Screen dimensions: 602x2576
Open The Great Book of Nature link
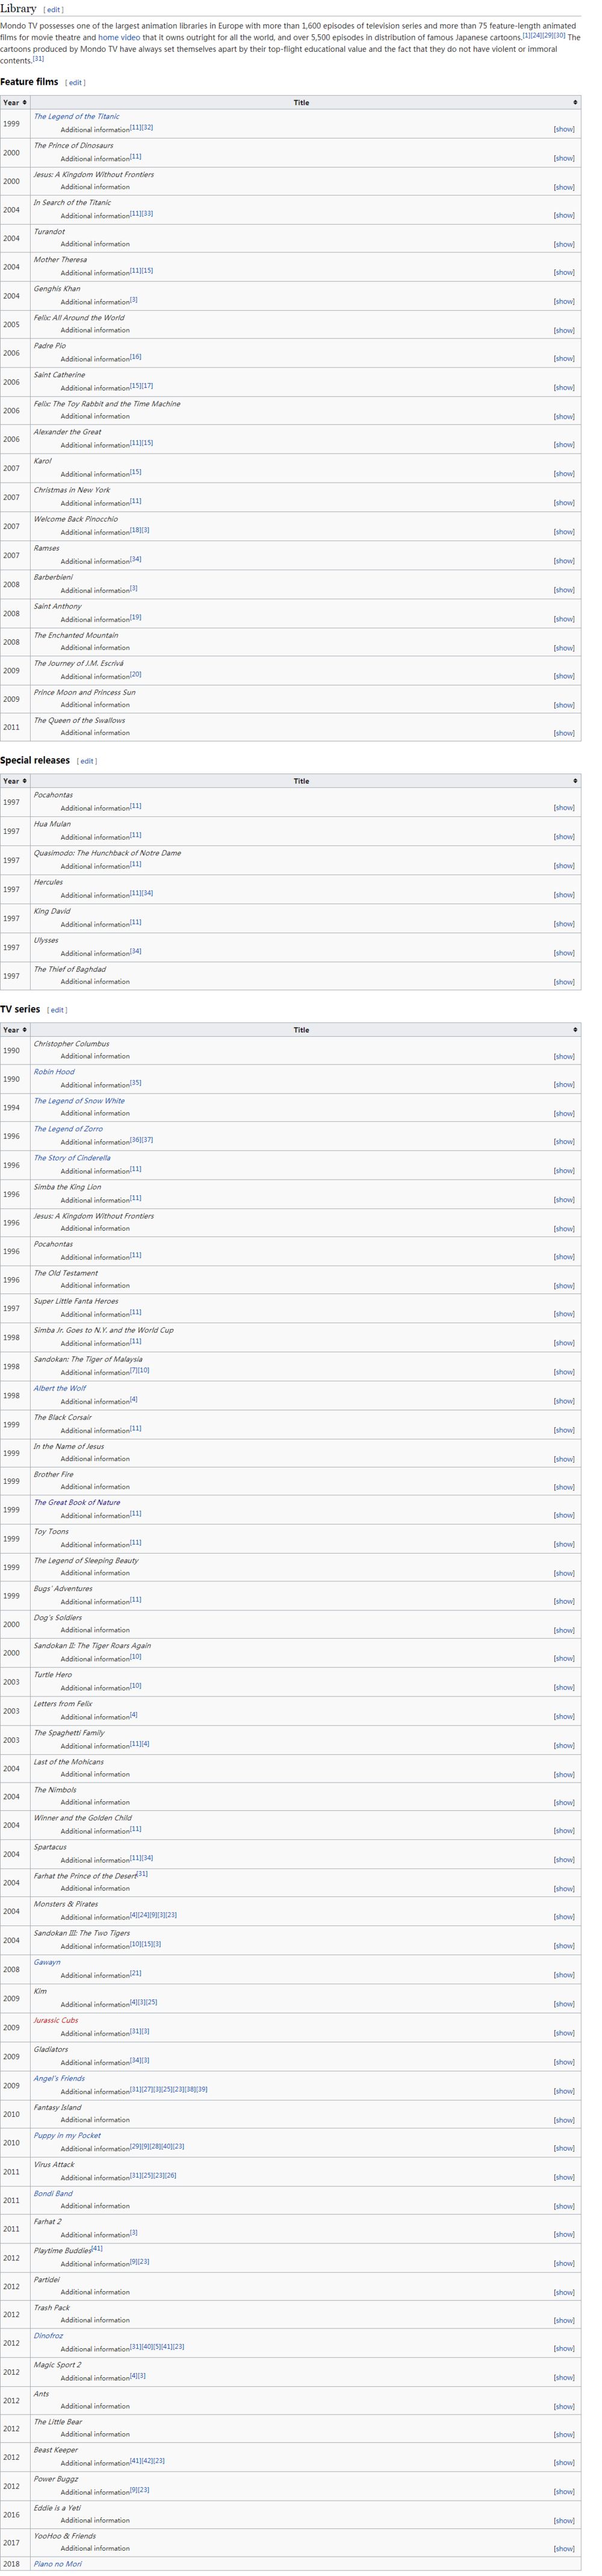77,1502
